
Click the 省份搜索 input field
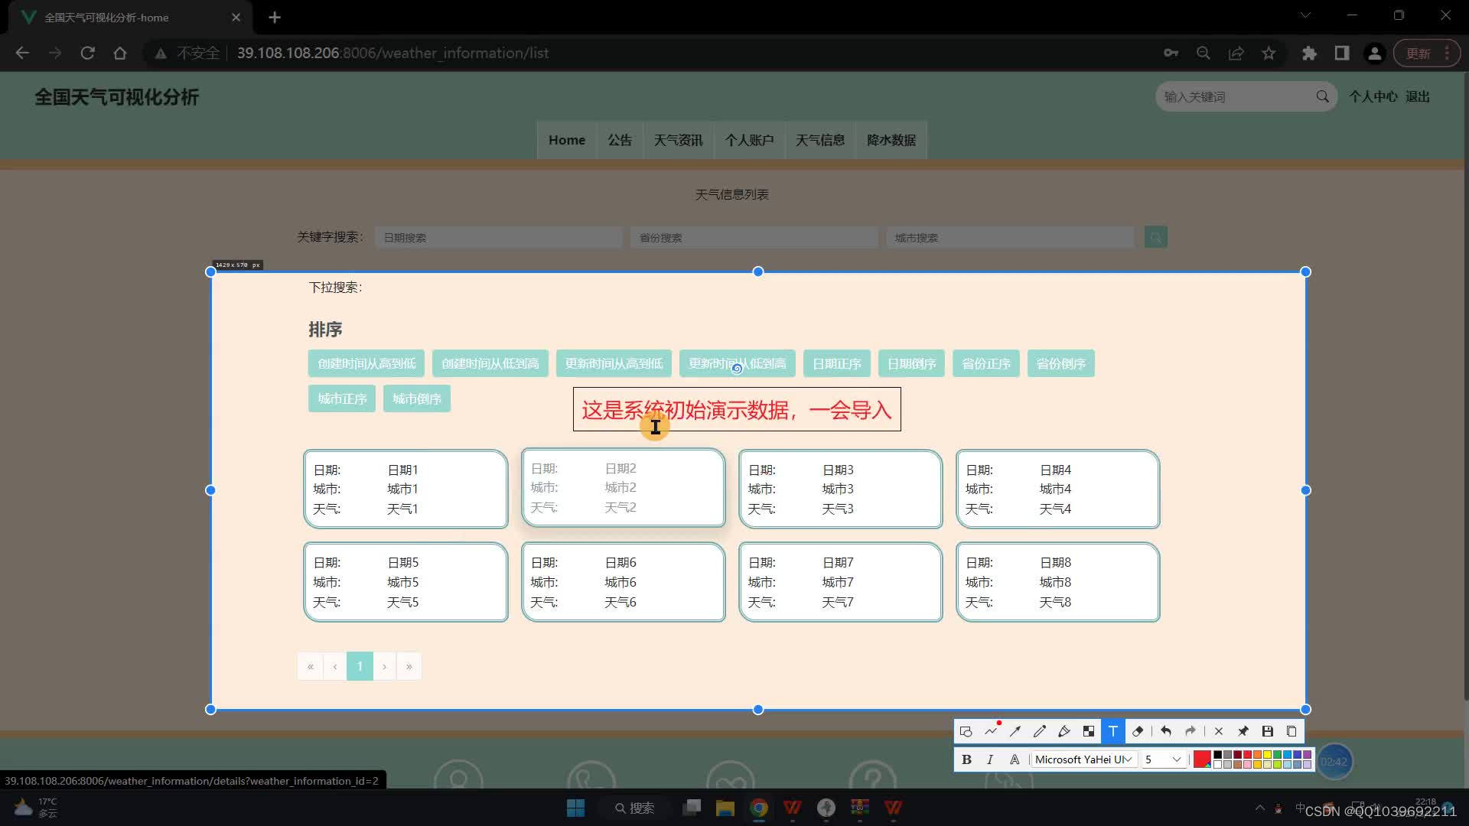pyautogui.click(x=754, y=237)
